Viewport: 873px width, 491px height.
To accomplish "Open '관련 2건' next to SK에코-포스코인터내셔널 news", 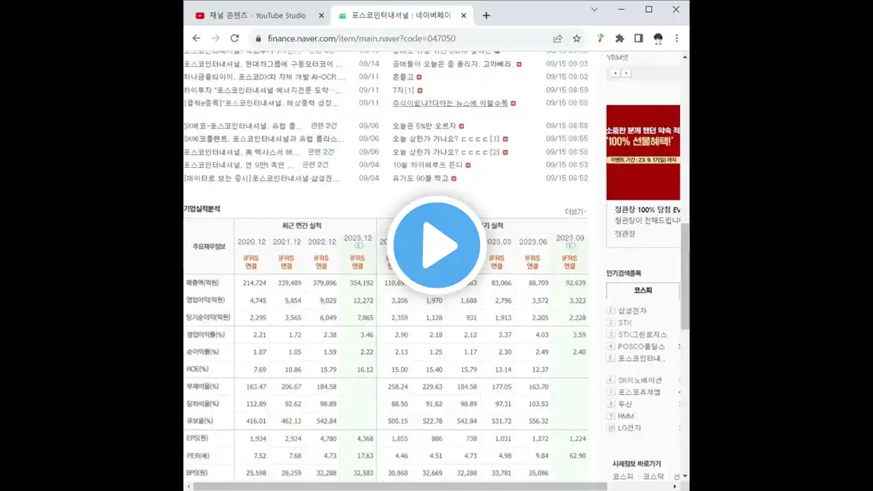I will (324, 126).
